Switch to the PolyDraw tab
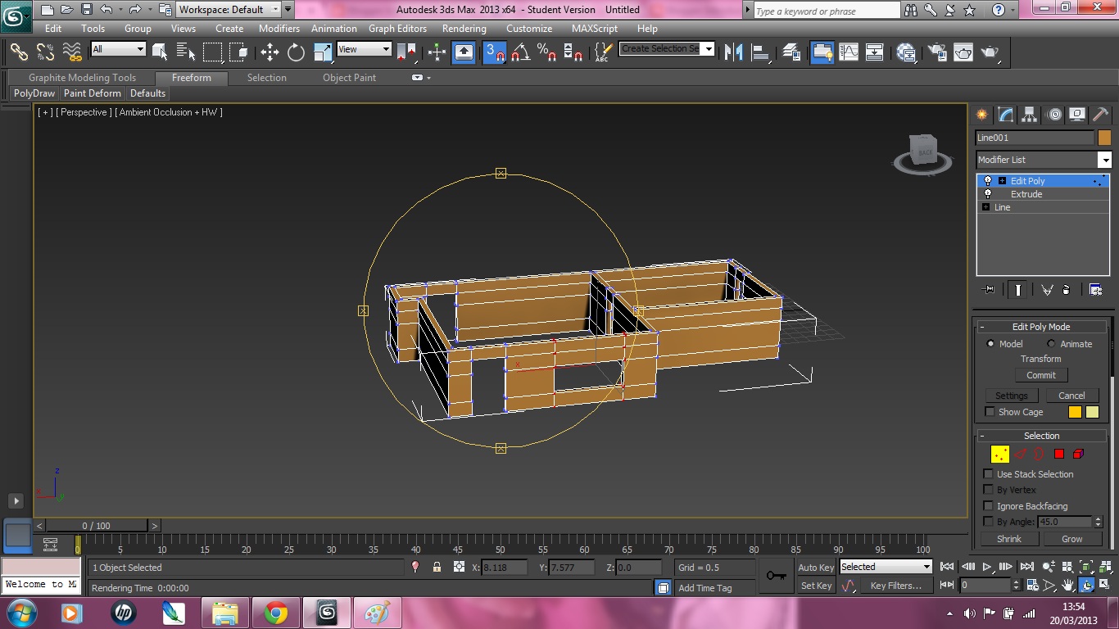Viewport: 1119px width, 629px height. click(34, 93)
